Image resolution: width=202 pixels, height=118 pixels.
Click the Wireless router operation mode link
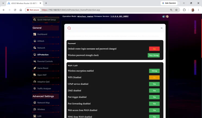coord(86,16)
